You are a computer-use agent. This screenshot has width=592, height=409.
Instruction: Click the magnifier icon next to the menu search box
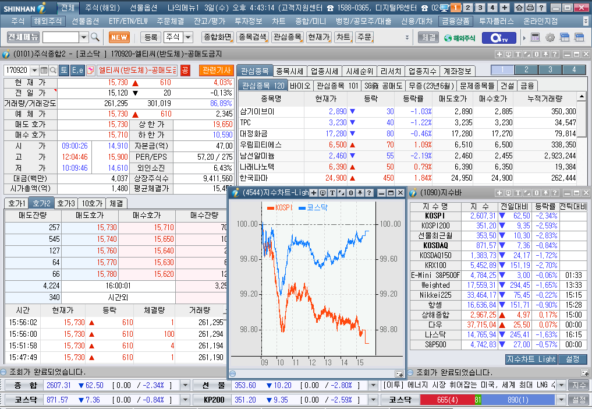coord(95,37)
